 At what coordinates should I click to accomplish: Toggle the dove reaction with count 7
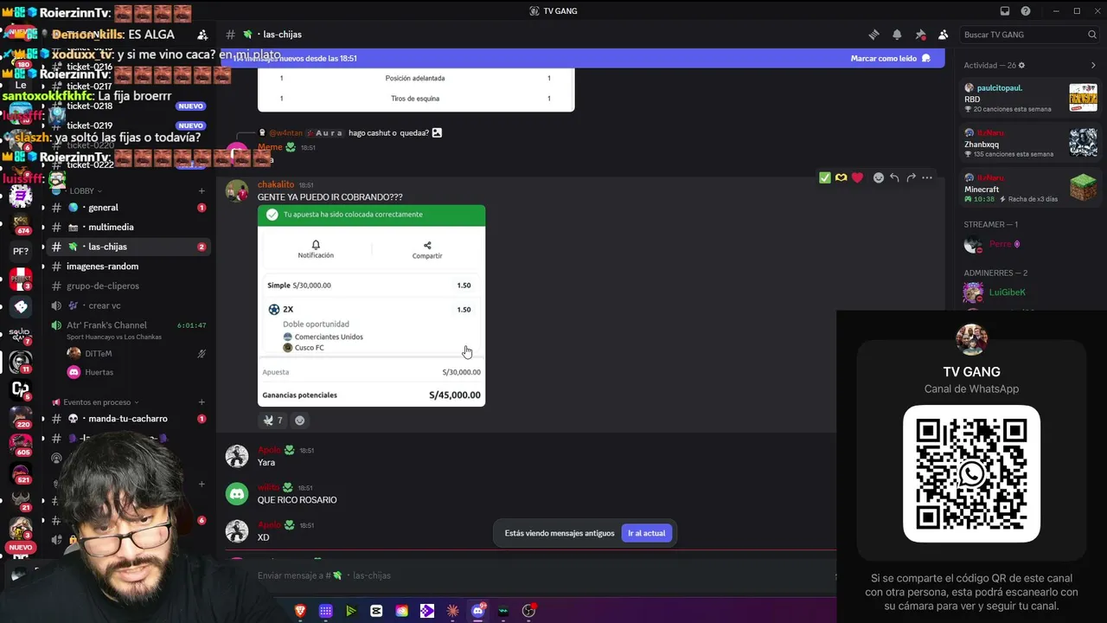pos(273,421)
